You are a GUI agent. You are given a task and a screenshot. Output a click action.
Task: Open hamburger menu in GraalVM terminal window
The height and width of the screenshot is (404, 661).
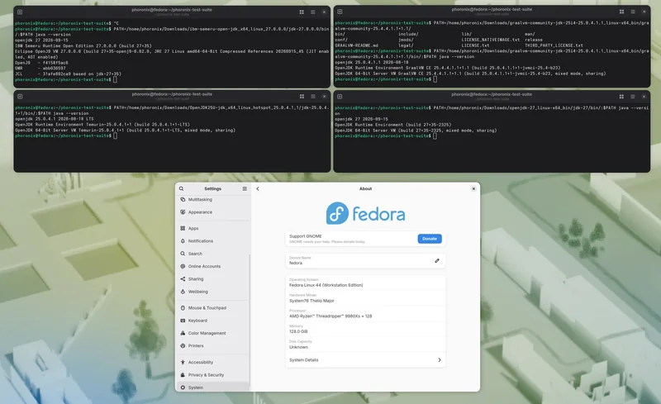pos(633,12)
